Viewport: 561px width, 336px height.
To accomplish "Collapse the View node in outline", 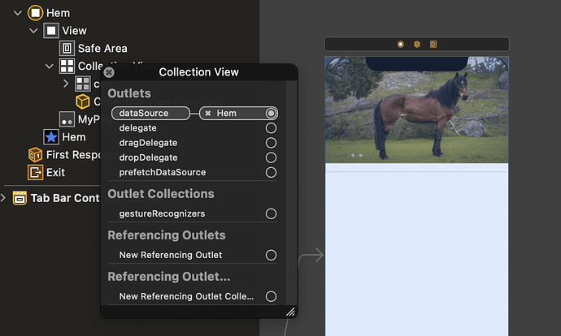I will click(x=33, y=31).
